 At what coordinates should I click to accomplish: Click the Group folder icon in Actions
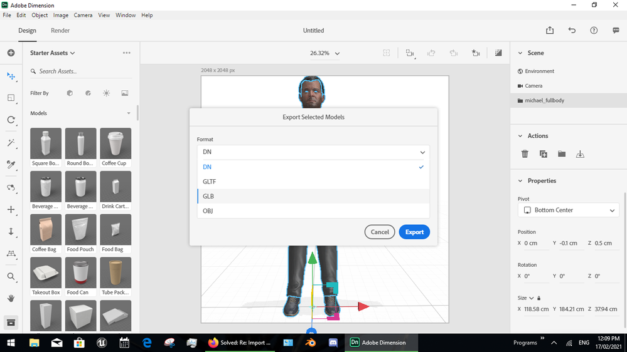[x=562, y=154]
